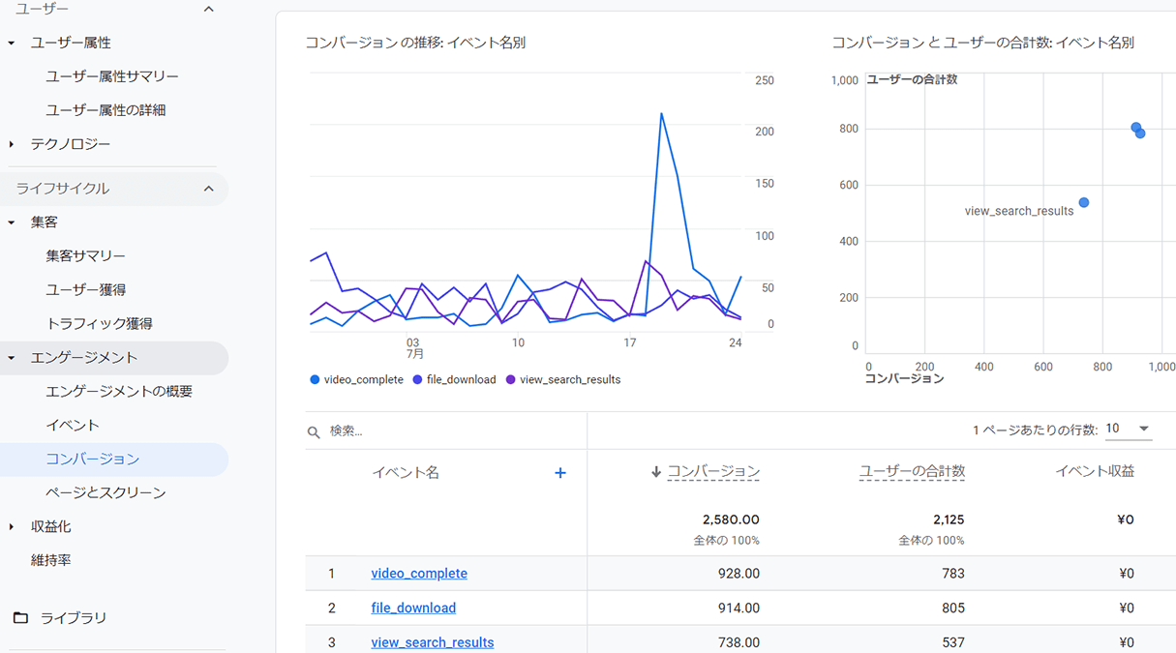Open トラフィック獲得 report in sidebar
Viewport: 1176px width, 653px height.
pos(99,324)
